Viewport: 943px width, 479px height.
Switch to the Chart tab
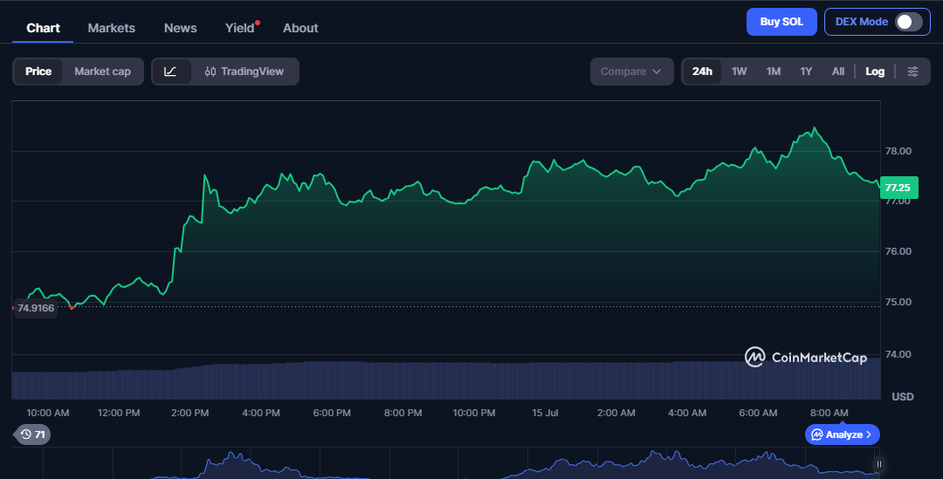point(43,28)
